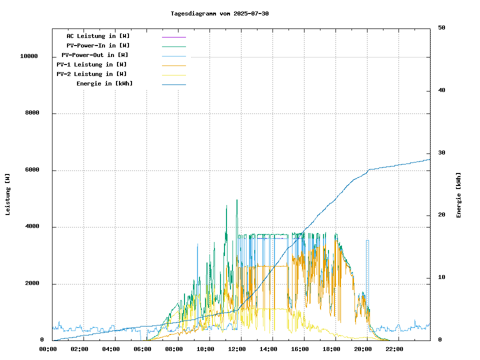Click the PV-Power-Out legend line sample
The height and width of the screenshot is (360, 480).
tap(173, 56)
